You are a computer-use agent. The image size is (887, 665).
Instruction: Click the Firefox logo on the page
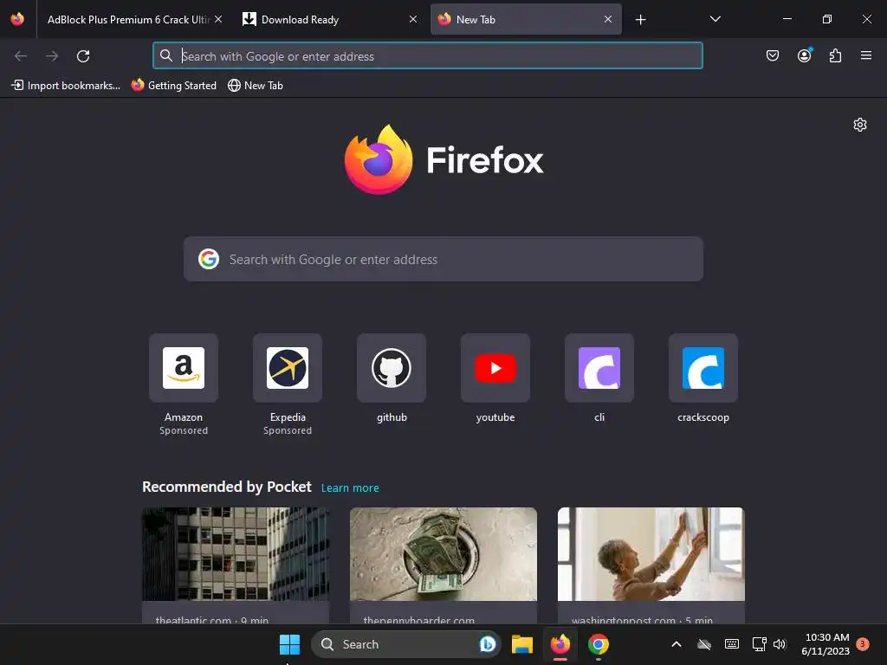tap(443, 160)
